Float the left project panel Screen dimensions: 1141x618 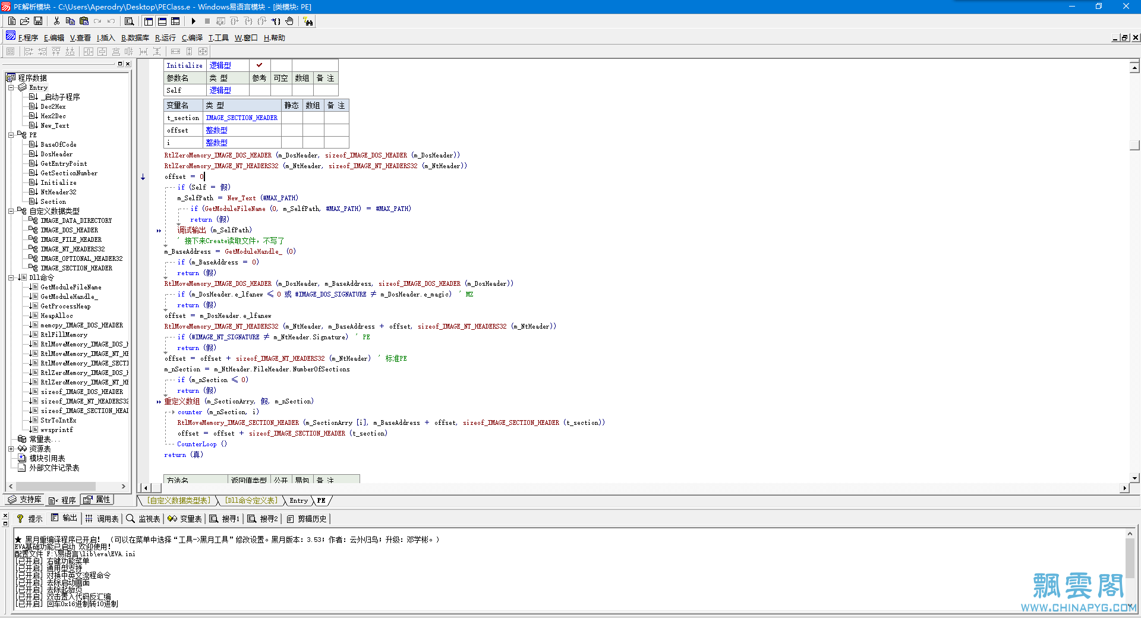(x=120, y=64)
